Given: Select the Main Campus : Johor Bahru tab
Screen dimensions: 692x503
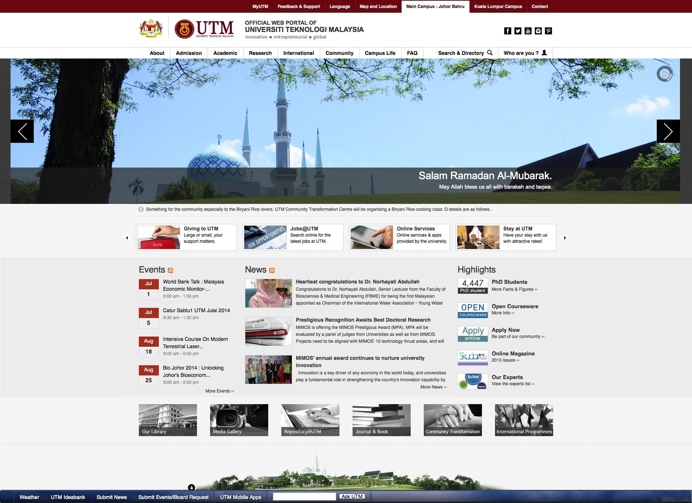Looking at the screenshot, I should [x=435, y=7].
